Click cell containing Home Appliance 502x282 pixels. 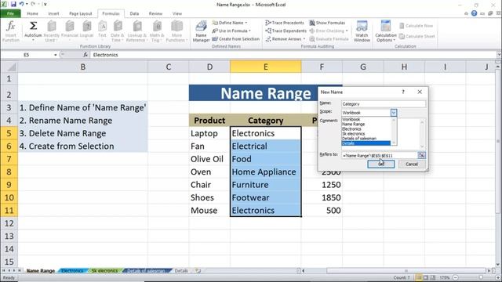(x=265, y=172)
